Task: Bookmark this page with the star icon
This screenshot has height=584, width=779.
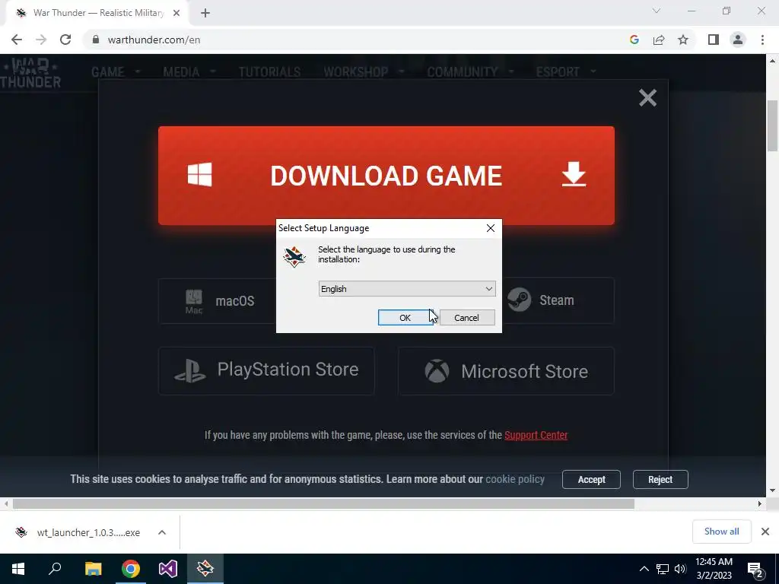Action: tap(683, 40)
